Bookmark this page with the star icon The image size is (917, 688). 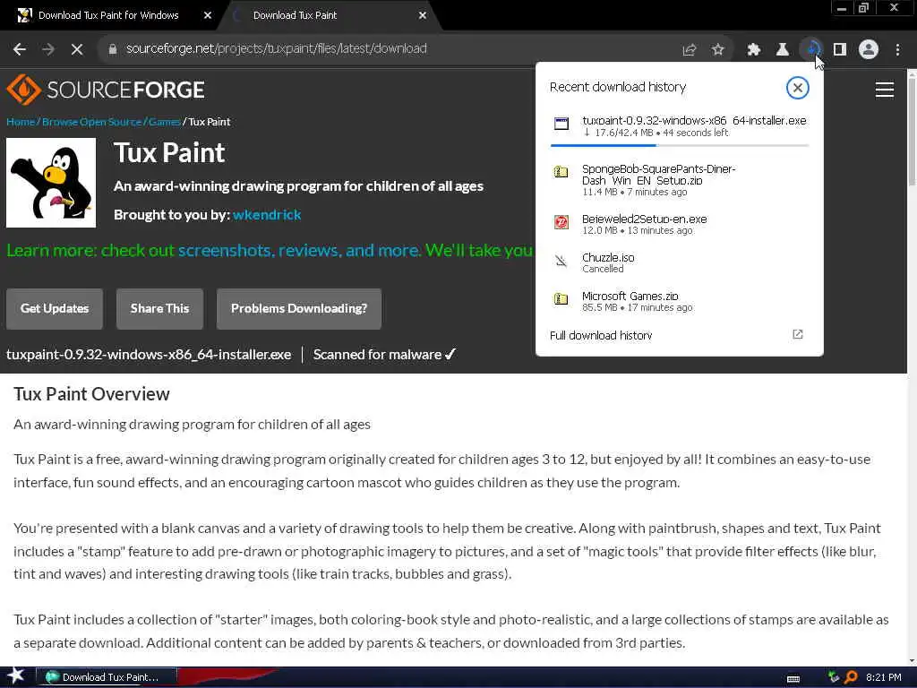718,50
